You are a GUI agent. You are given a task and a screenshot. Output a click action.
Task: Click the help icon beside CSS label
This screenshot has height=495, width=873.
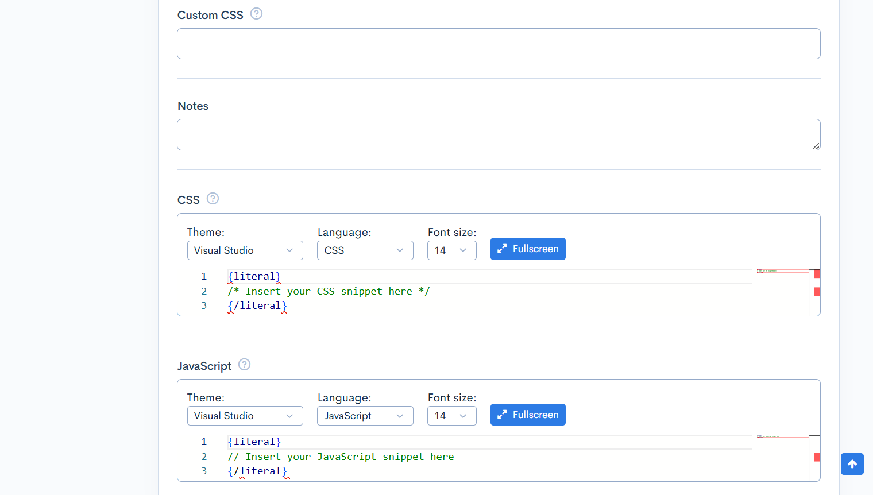(x=213, y=199)
